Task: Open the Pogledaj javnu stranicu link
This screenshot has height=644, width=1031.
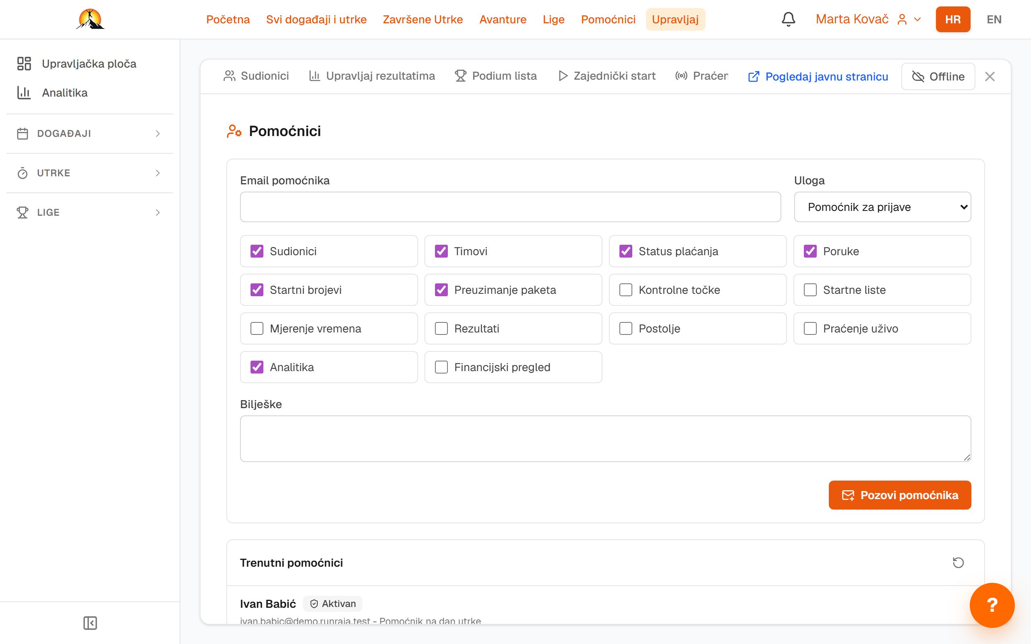Action: tap(818, 76)
